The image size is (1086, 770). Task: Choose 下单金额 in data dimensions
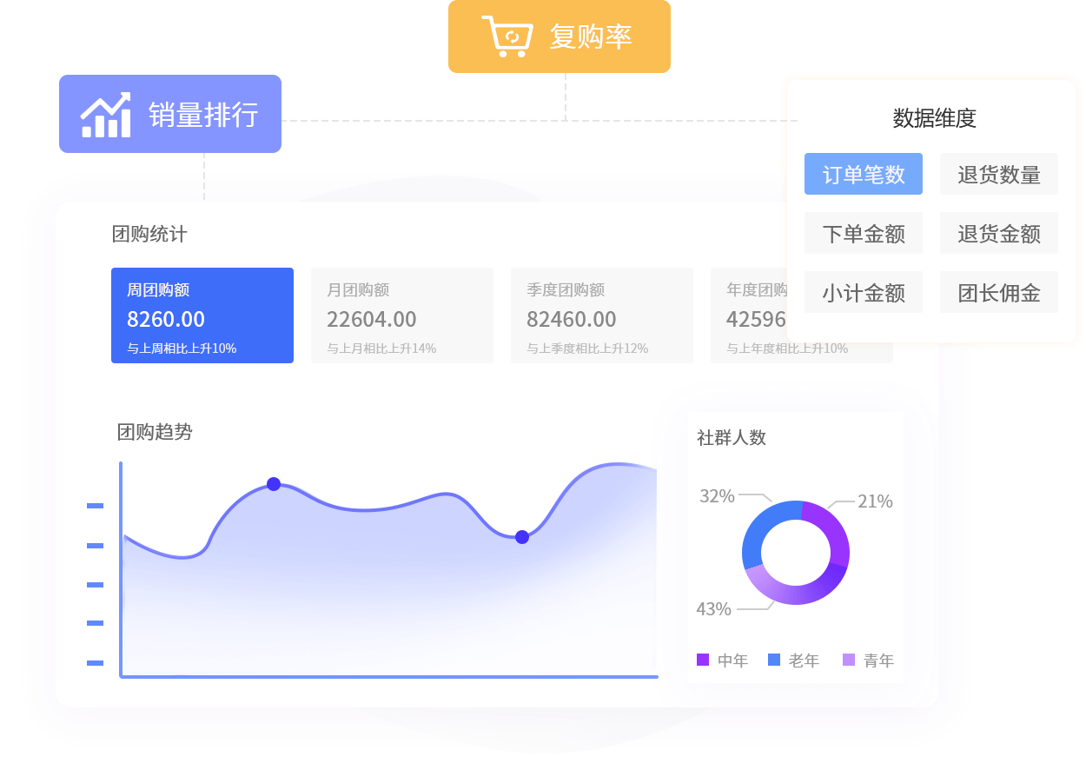click(863, 233)
